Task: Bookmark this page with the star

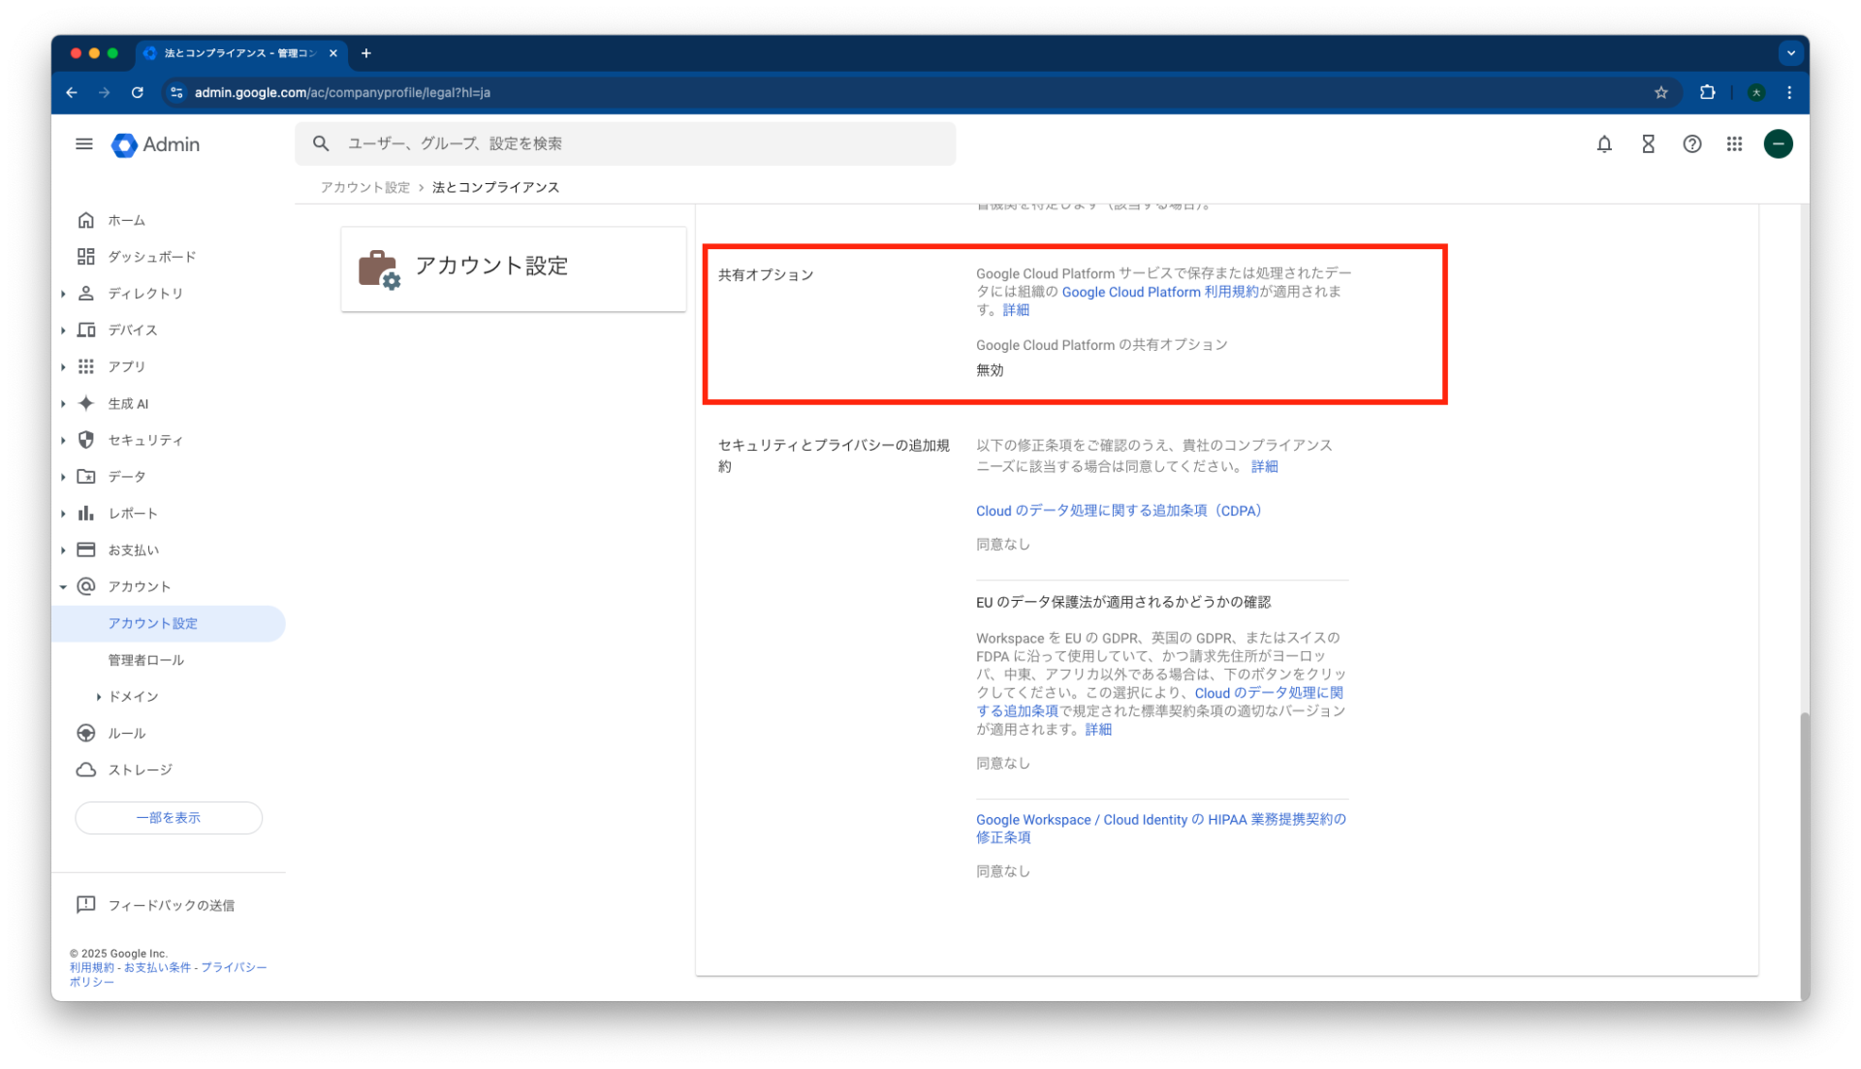Action: 1661,93
